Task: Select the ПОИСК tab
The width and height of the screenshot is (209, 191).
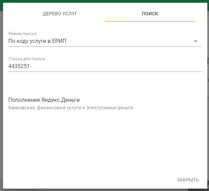Action: coord(150,14)
